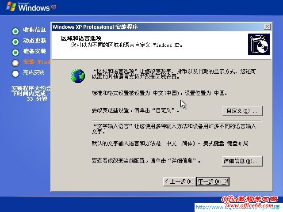The width and height of the screenshot is (283, 212).
Task: Click the dialog title 'Windows XP Professional 安装程序'
Action: (95, 27)
